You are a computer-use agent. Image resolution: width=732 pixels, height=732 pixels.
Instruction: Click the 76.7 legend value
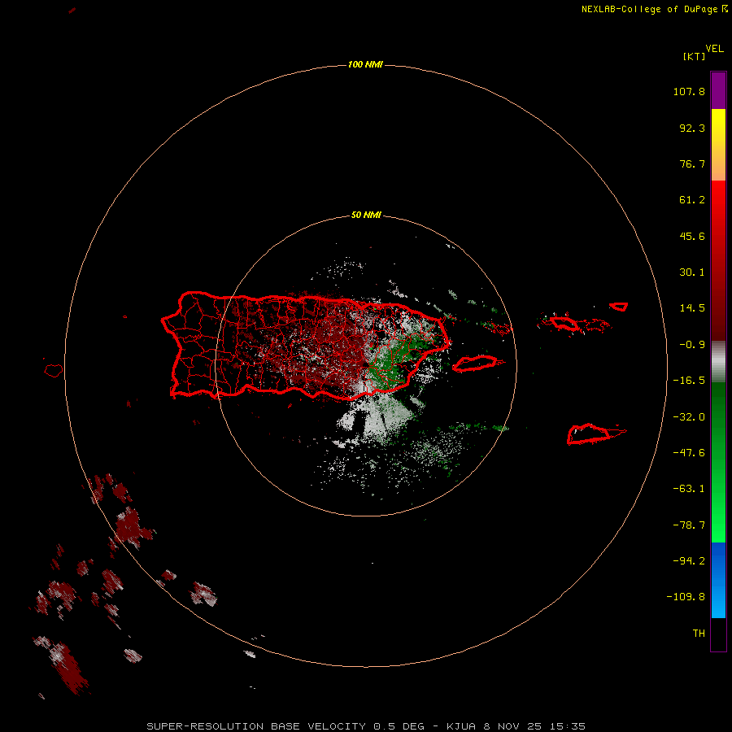click(692, 163)
